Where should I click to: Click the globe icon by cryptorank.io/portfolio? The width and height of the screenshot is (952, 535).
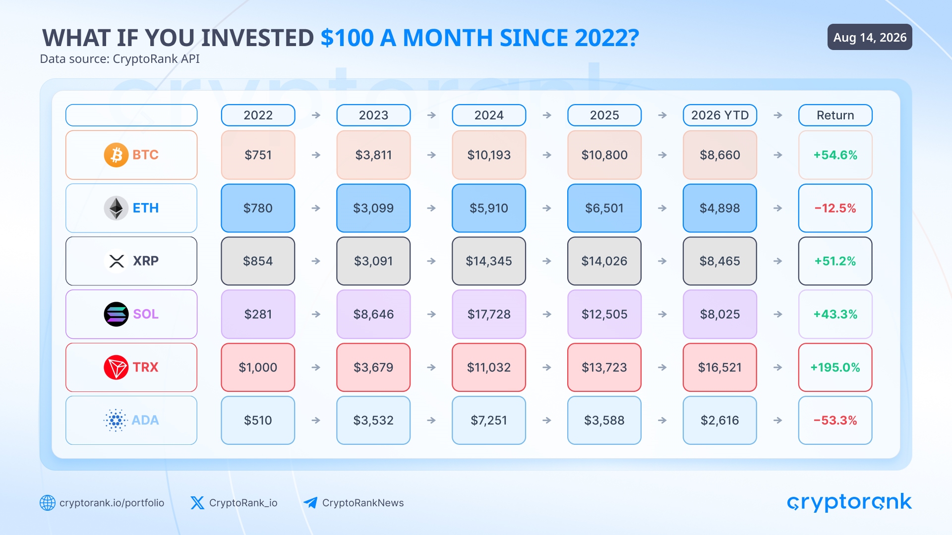tap(48, 503)
